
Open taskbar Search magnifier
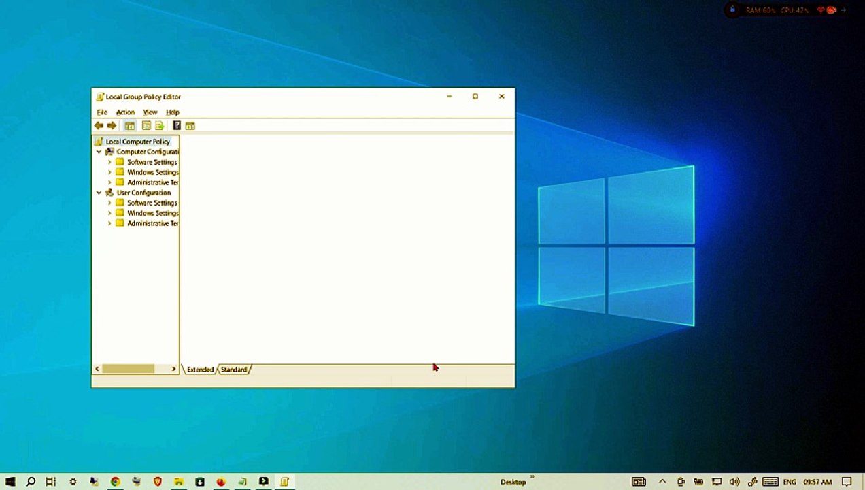point(31,482)
